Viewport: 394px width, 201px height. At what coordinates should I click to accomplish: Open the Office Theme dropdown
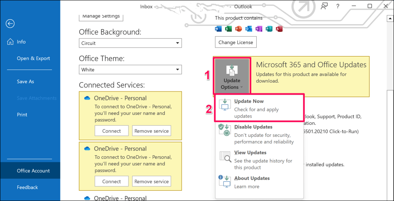pos(130,70)
